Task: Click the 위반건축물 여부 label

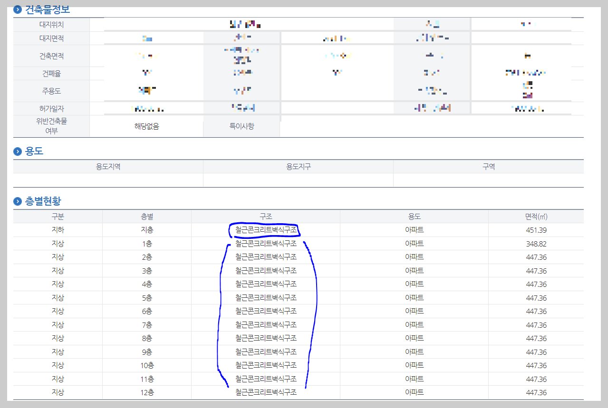Action: pyautogui.click(x=51, y=126)
